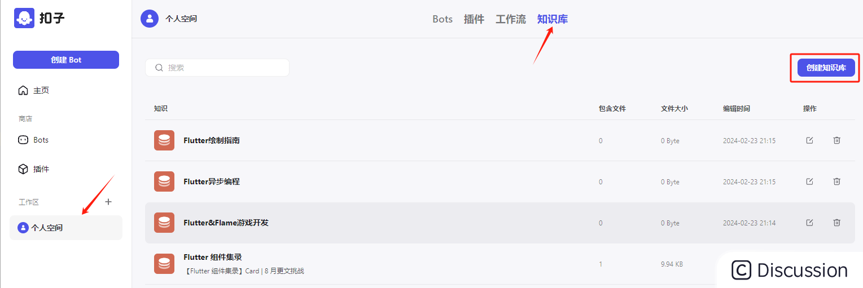Switch to the 插件 tab
This screenshot has width=863, height=288.
click(x=474, y=19)
